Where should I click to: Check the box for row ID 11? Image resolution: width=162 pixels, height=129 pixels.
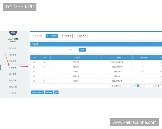[x=34, y=76]
